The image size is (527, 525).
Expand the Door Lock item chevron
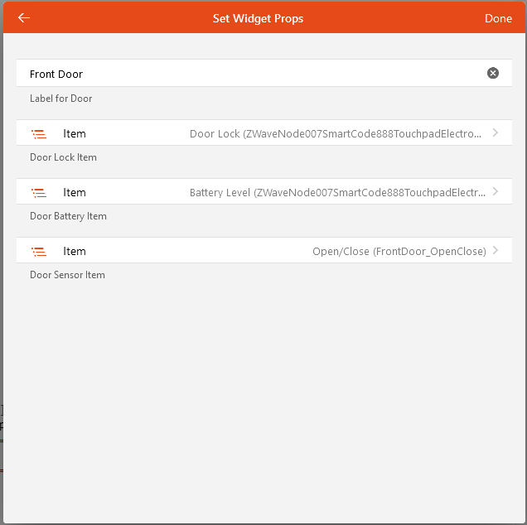(496, 132)
